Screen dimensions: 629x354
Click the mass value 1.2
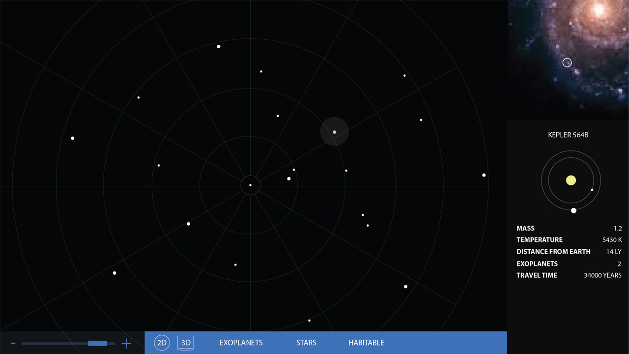[618, 229]
